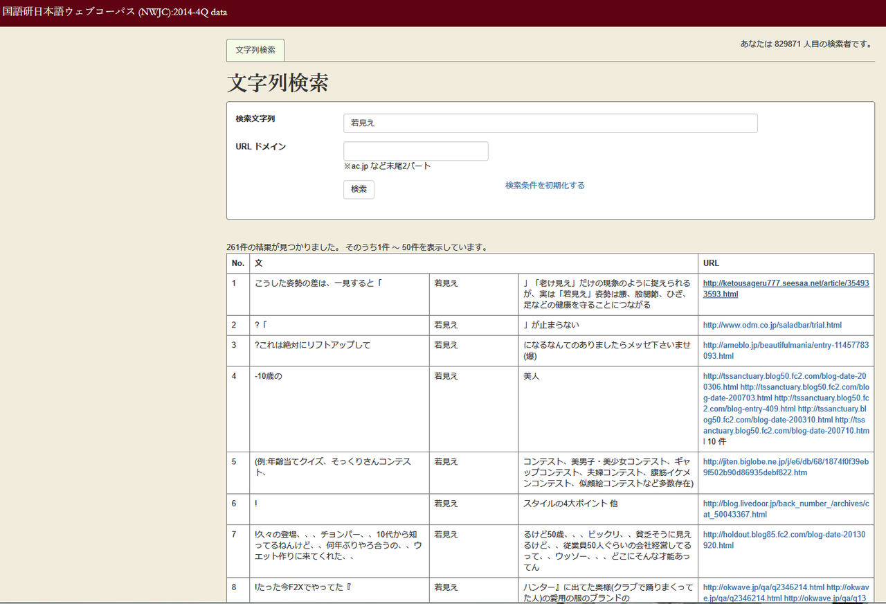
Task: Click the text 」が止まらない in row 2
Action: (x=552, y=325)
